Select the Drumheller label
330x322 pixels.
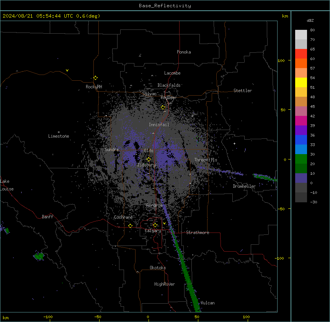pyautogui.click(x=244, y=186)
